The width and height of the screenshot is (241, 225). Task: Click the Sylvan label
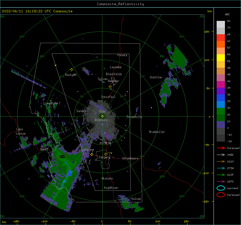(103, 79)
